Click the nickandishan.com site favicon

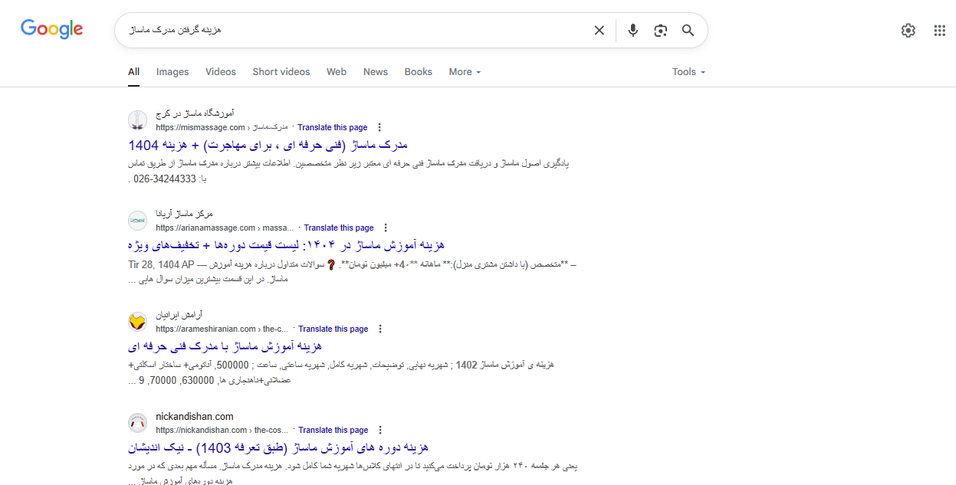coord(137,423)
